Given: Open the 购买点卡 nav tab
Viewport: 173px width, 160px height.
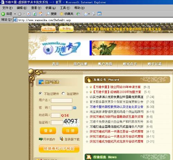Looking at the screenshot, I should [x=130, y=64].
